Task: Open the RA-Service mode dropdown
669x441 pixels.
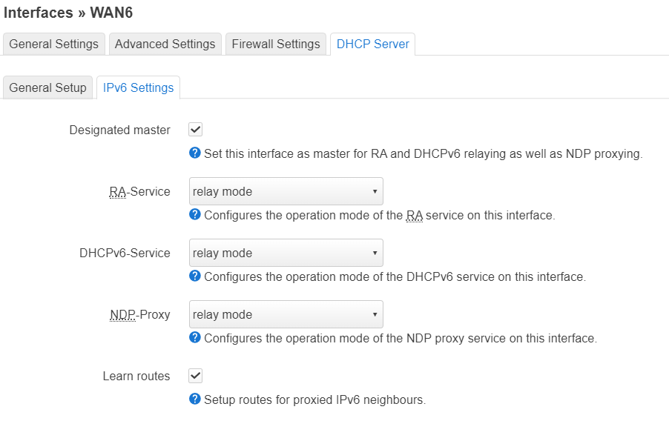Action: (x=286, y=191)
